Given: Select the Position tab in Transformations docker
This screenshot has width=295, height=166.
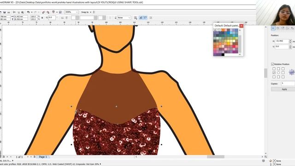Looking at the screenshot, I should tap(273, 28).
